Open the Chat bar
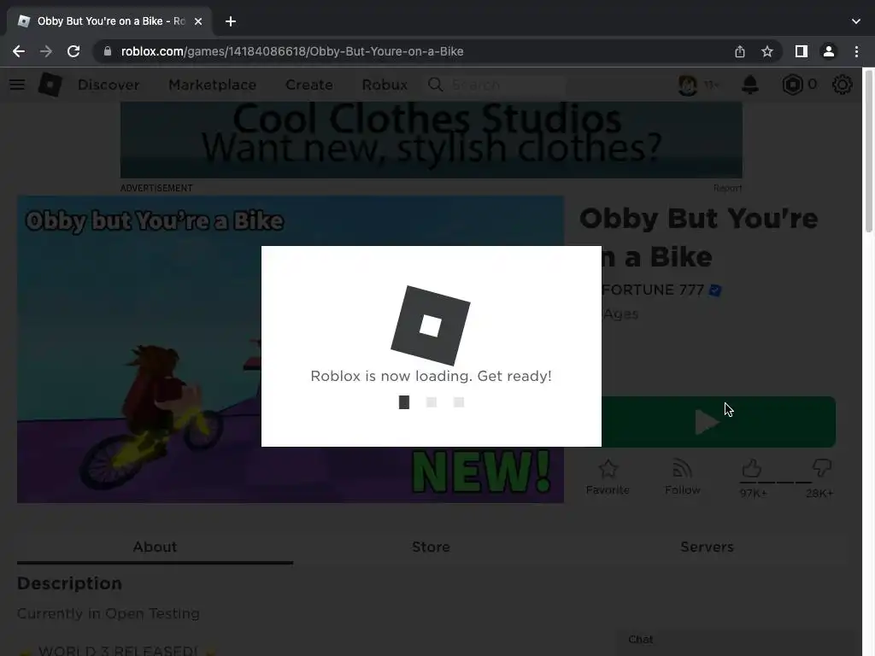 pos(734,640)
